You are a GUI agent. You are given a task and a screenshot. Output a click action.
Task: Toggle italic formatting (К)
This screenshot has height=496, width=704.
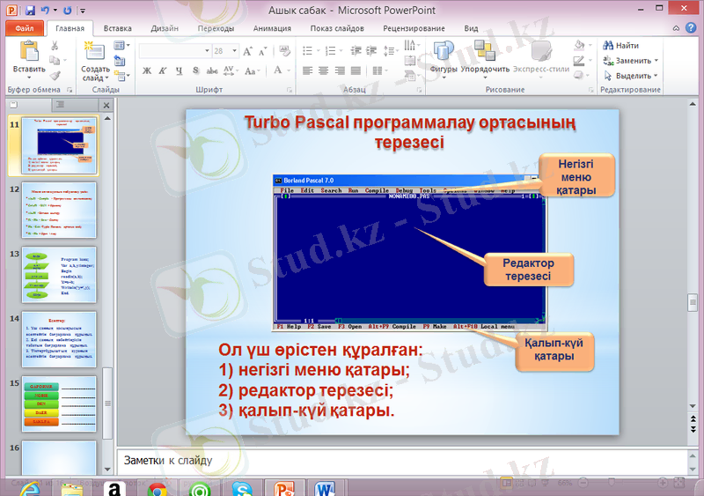pos(163,70)
